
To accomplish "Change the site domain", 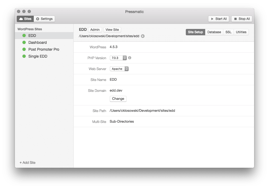I will click(118, 99).
